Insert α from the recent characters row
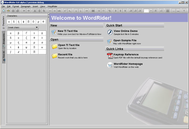This screenshot has width=189, height=129. pos(9,22)
